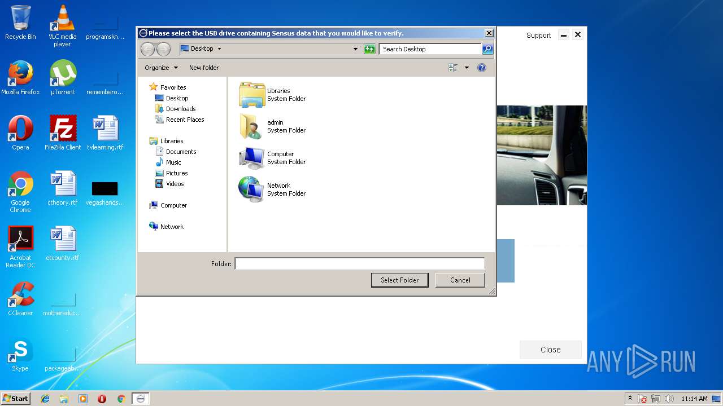723x406 pixels.
Task: Open Recent Places in sidebar
Action: (x=179, y=120)
